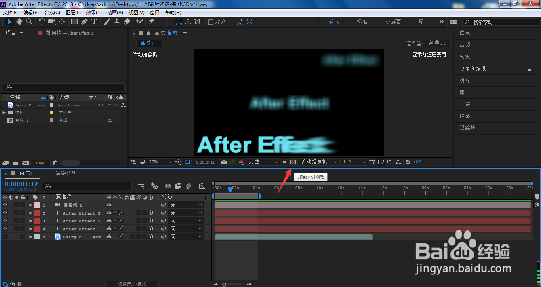Select the Puppet Pin tool
The width and height of the screenshot is (541, 287).
click(152, 22)
